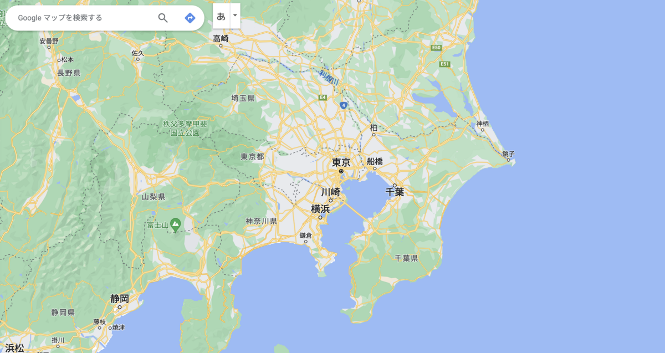This screenshot has width=665, height=353.
Task: Click the 千葉県 prefecture label
Action: [x=406, y=258]
